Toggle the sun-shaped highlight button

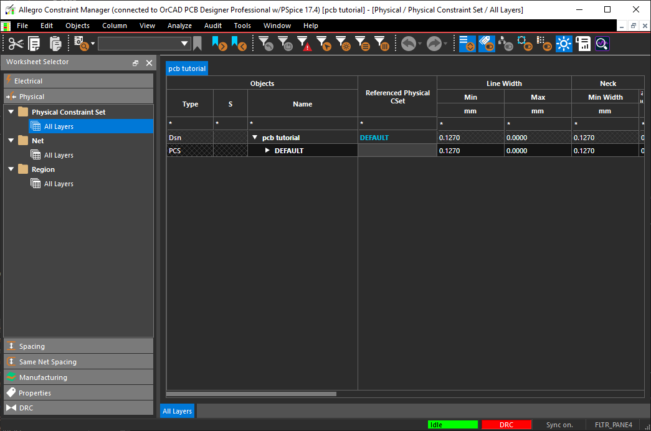point(564,44)
